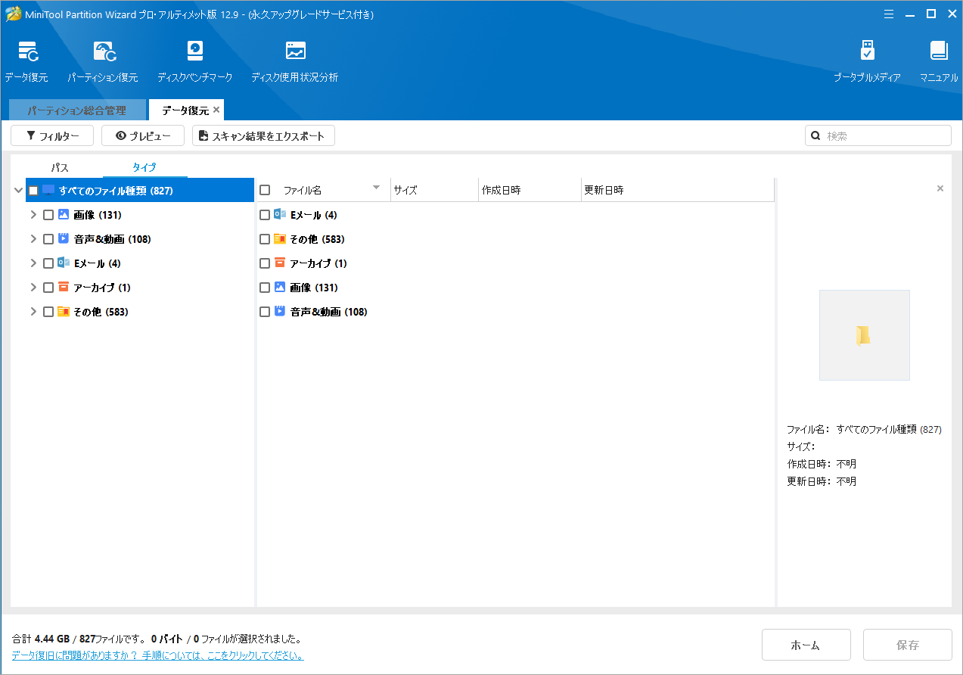Expand the Eメール tree node
963x675 pixels.
click(33, 263)
